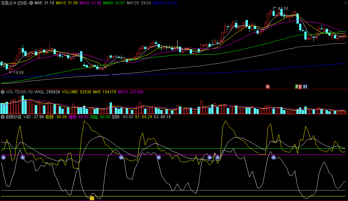Image resolution: width=348 pixels, height=201 pixels.
Task: Select the MA120: 29.03 label
Action: point(139,3)
